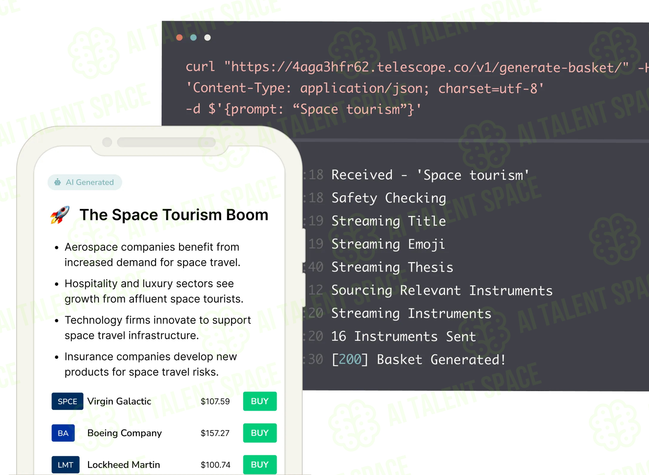Click the Streaming Title log line
649x475 pixels.
coord(389,221)
